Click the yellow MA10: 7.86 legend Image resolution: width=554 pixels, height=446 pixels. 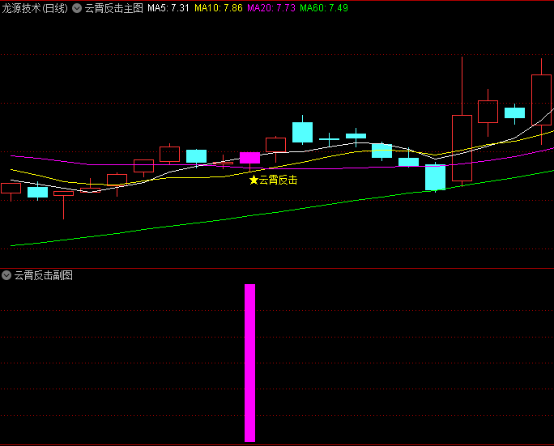(x=219, y=8)
